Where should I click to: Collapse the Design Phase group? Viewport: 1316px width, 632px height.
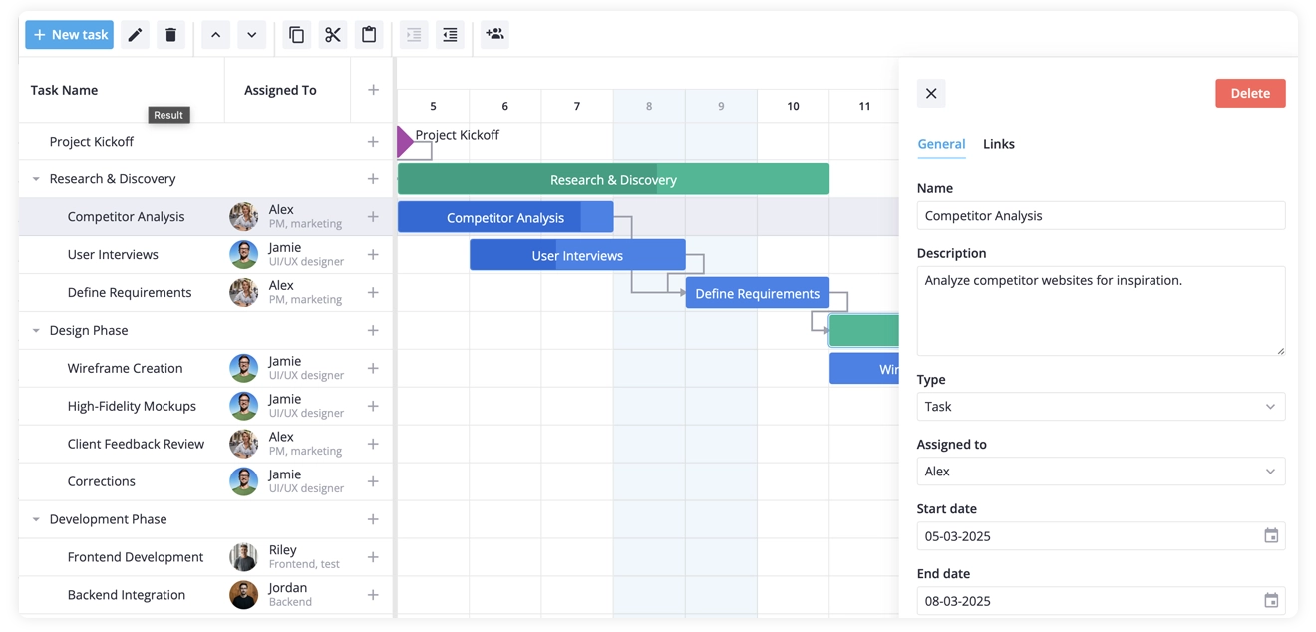36,330
